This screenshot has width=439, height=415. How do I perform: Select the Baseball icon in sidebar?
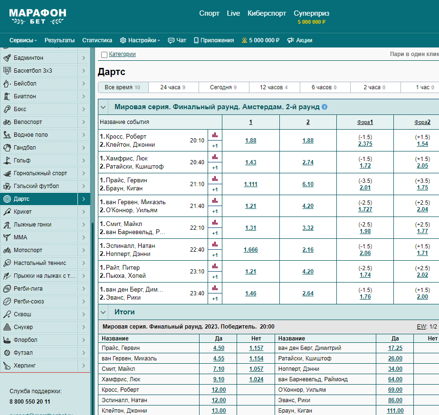tap(7, 84)
